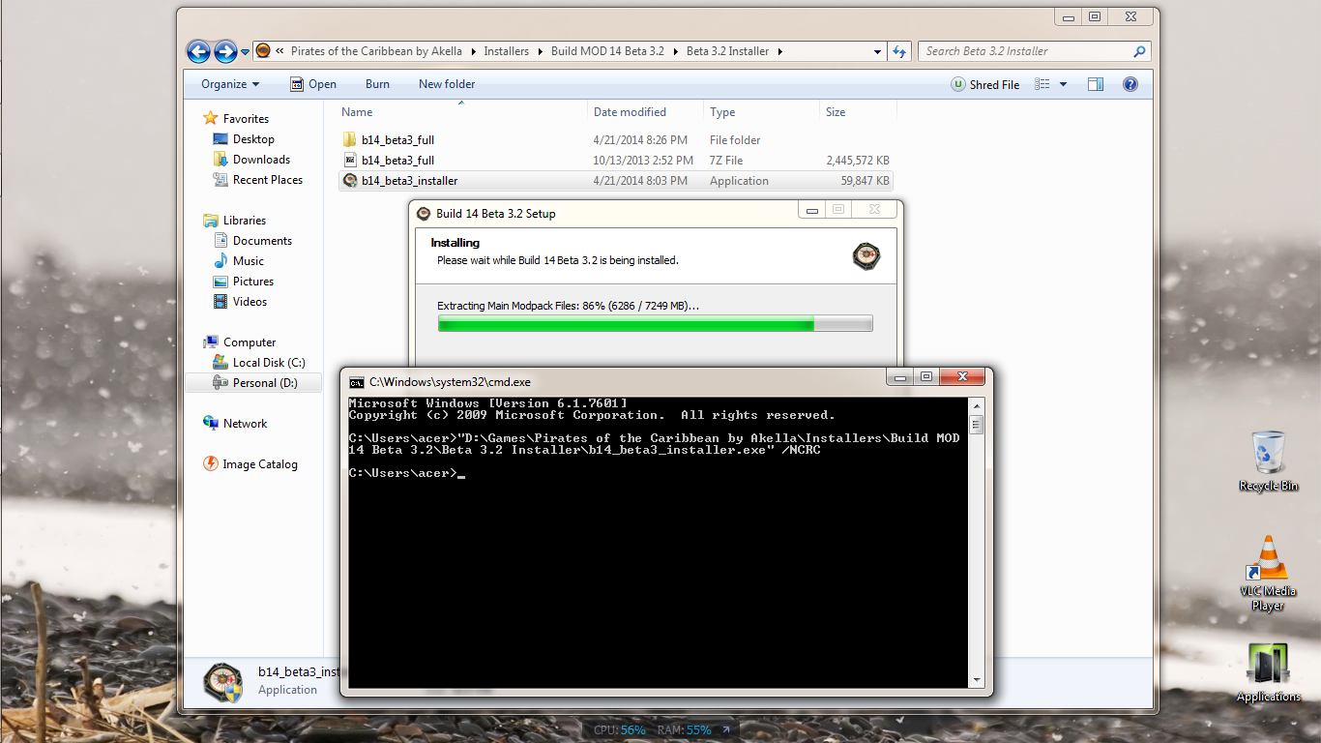Select the b14_beta3_full folder icon

coord(350,140)
